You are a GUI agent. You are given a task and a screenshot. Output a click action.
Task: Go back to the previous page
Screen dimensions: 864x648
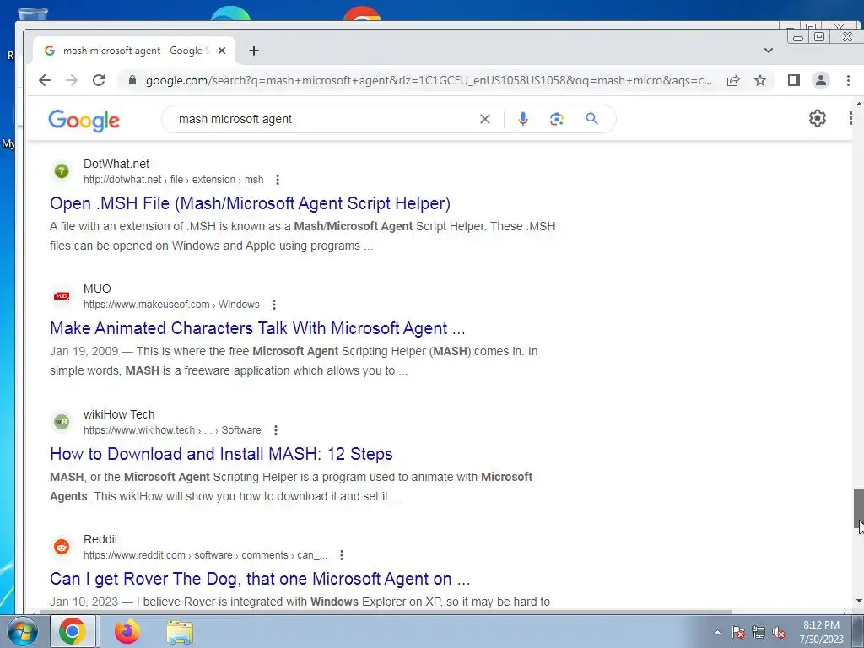[45, 80]
